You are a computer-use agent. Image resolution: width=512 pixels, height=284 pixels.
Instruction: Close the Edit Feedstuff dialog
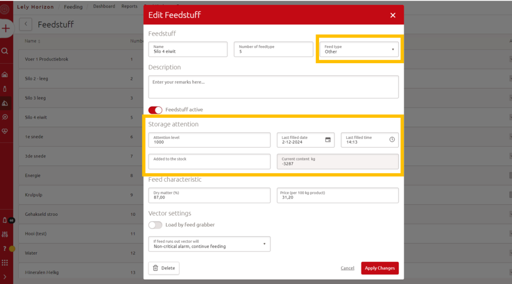(393, 15)
